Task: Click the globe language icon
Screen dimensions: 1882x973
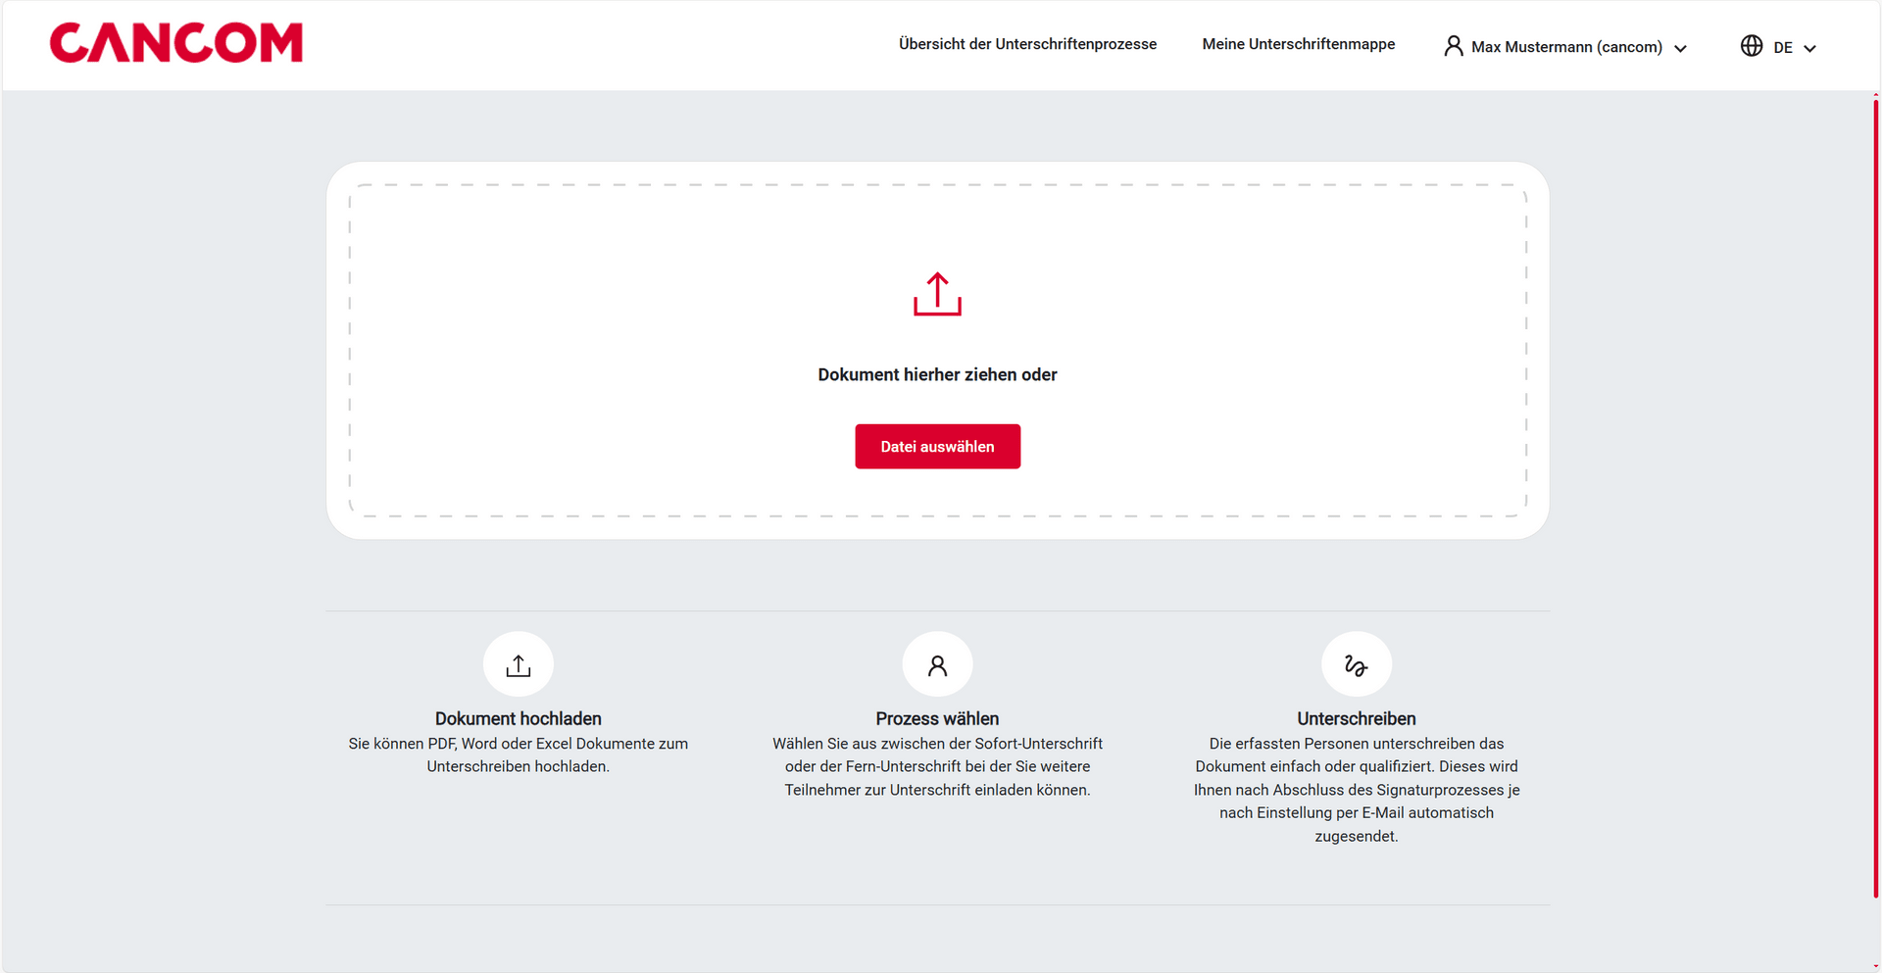Action: tap(1751, 46)
